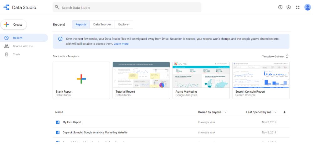Click the search magnifier icon
The width and height of the screenshot is (314, 148).
point(57,7)
